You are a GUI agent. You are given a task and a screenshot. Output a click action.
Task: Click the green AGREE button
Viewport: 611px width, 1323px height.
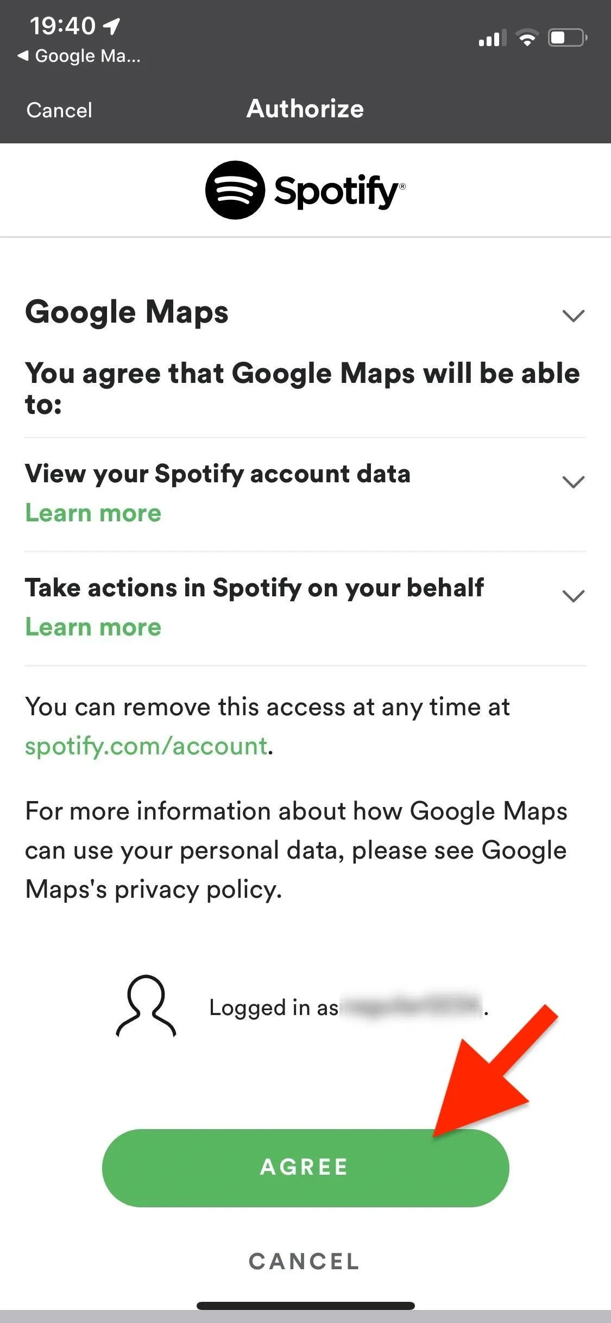[305, 1168]
